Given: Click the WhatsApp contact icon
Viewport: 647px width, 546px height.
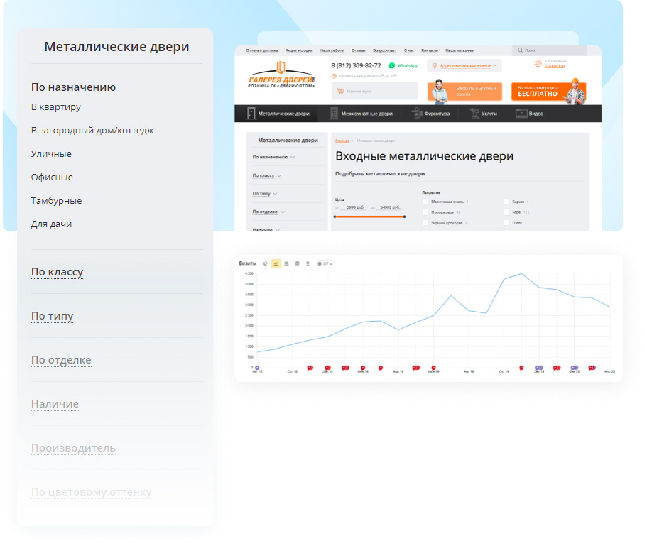Looking at the screenshot, I should pos(391,65).
